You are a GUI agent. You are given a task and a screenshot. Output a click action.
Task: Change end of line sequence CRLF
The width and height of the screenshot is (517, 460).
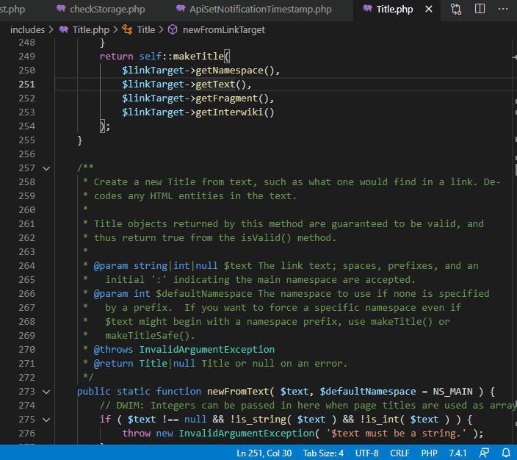[399, 453]
